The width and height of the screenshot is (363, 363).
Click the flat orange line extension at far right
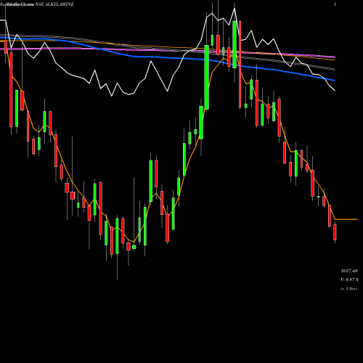(x=346, y=219)
